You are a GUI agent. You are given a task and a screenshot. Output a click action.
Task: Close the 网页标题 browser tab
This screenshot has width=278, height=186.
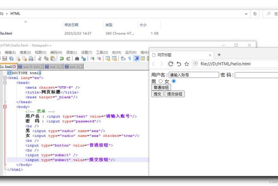click(210, 55)
